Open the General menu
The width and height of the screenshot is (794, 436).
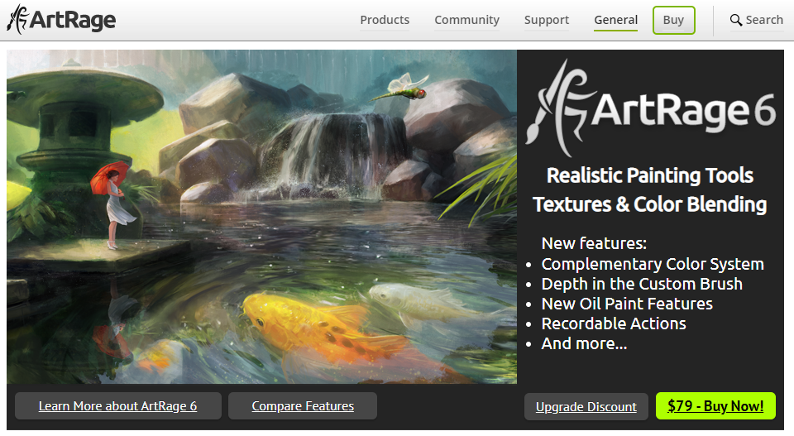tap(615, 20)
